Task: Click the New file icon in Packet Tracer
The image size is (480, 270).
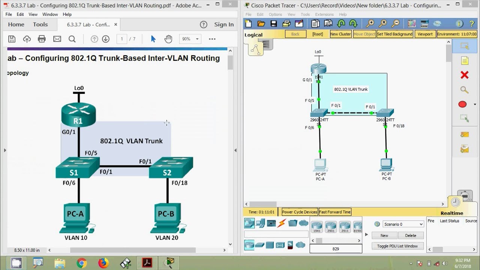Action: click(249, 24)
